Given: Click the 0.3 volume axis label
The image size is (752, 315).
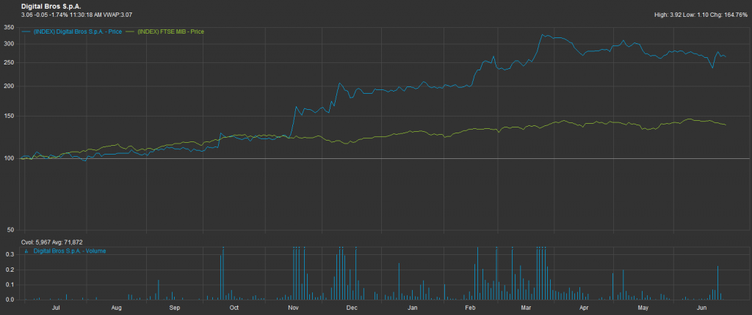Looking at the screenshot, I should coord(10,255).
